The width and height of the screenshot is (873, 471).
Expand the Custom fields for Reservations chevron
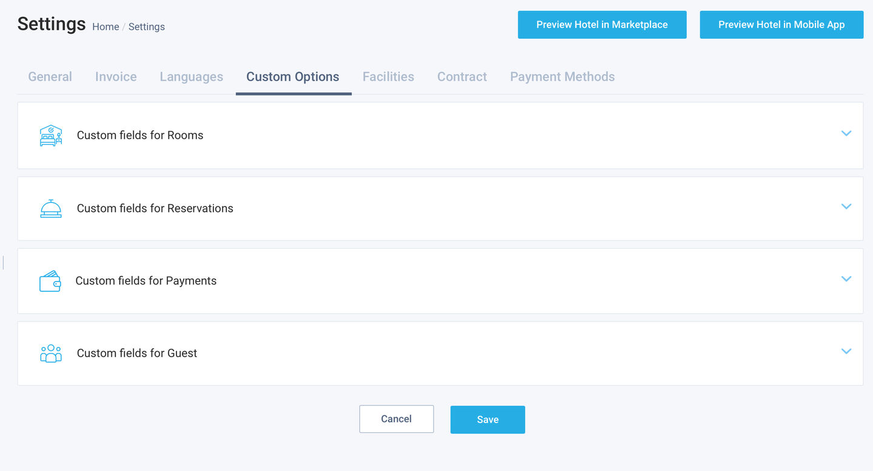[x=846, y=206]
